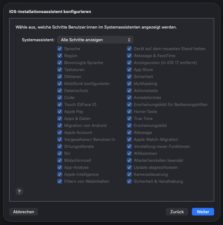223x225 pixels.
Task: Go back with the Zurück button
Action: [177, 212]
